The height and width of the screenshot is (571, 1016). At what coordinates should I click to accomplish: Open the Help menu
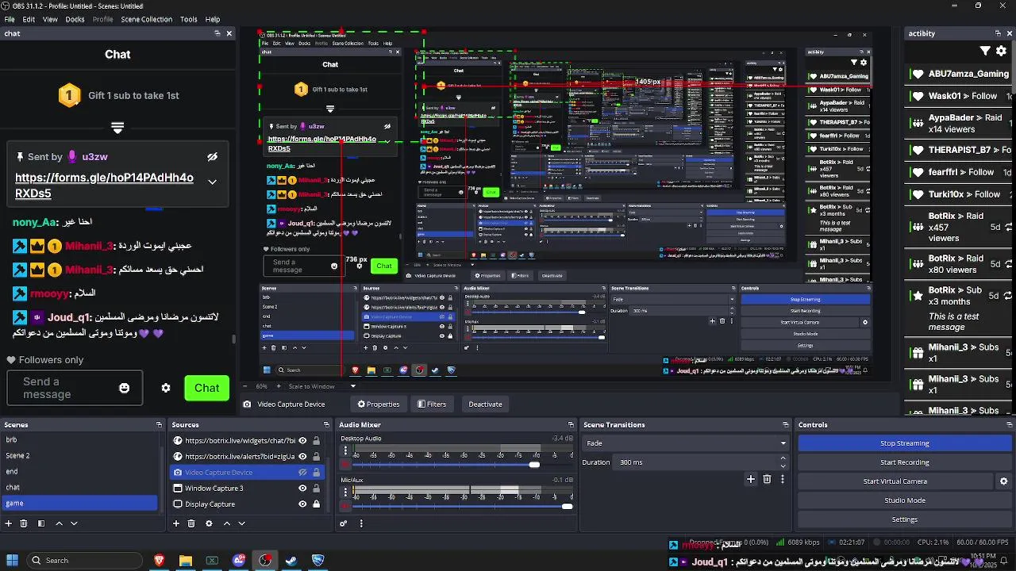tap(213, 19)
